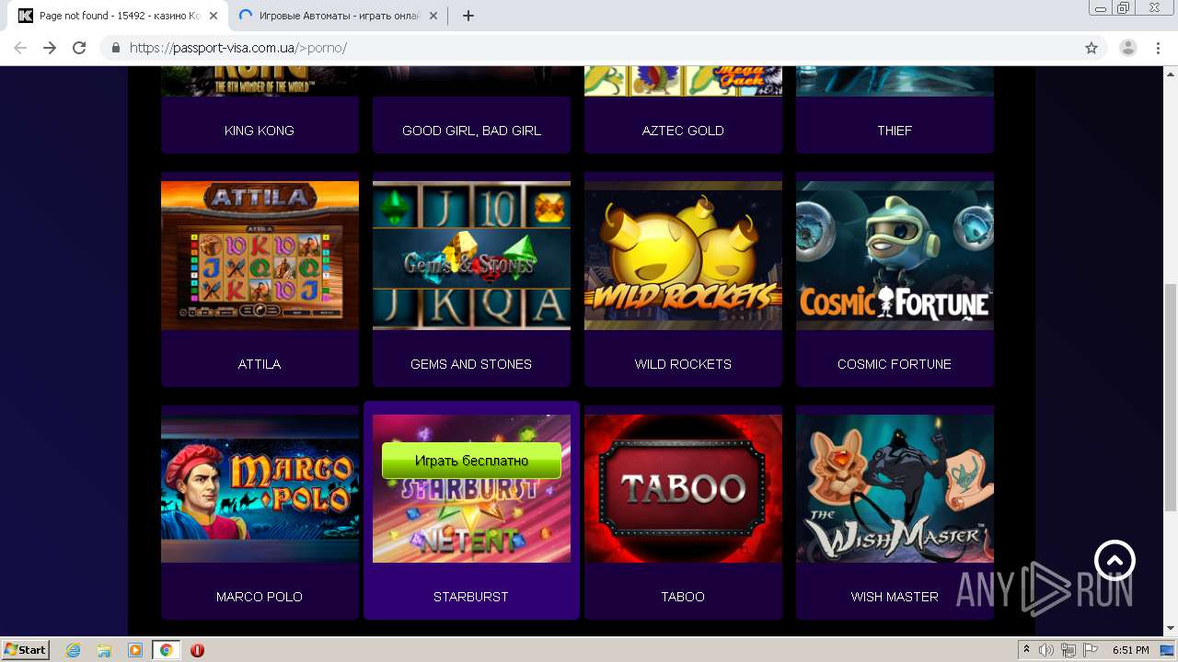This screenshot has height=662, width=1178.
Task: Click the 'AZTEC GOLD' game title
Action: [683, 131]
